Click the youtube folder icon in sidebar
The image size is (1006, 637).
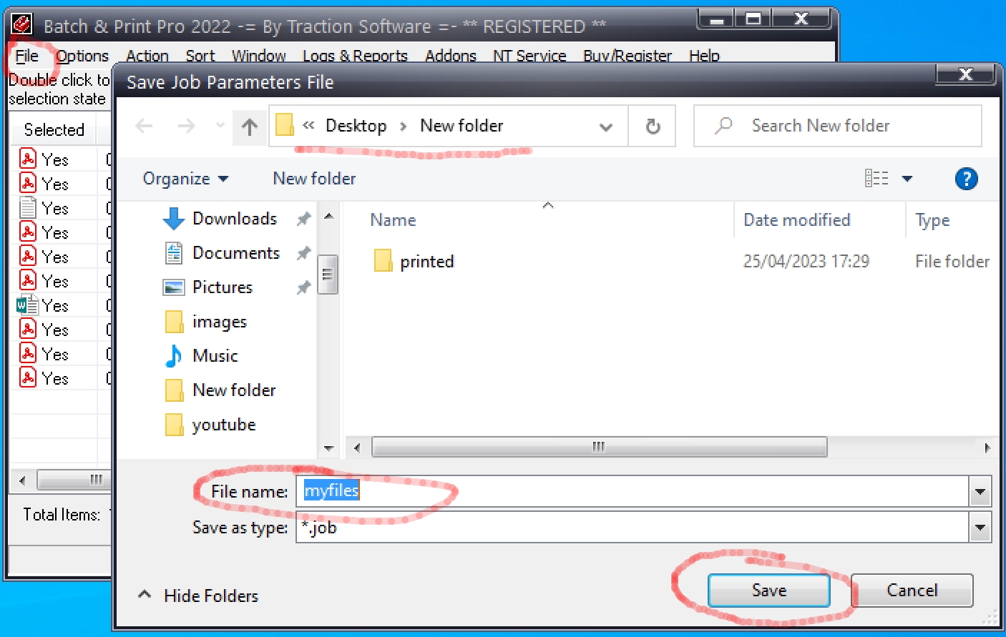[x=174, y=424]
